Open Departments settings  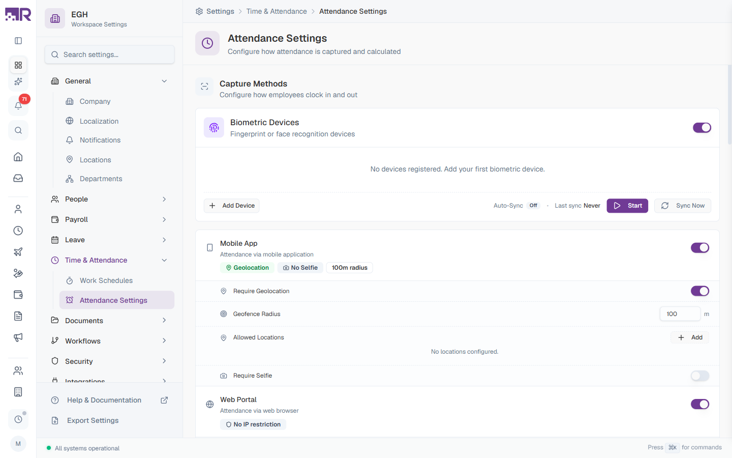[x=117, y=179]
